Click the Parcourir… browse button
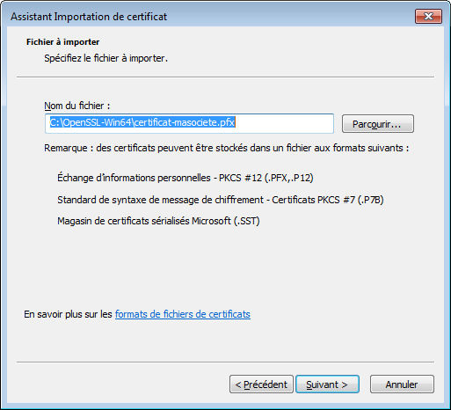The height and width of the screenshot is (410, 451). [378, 124]
